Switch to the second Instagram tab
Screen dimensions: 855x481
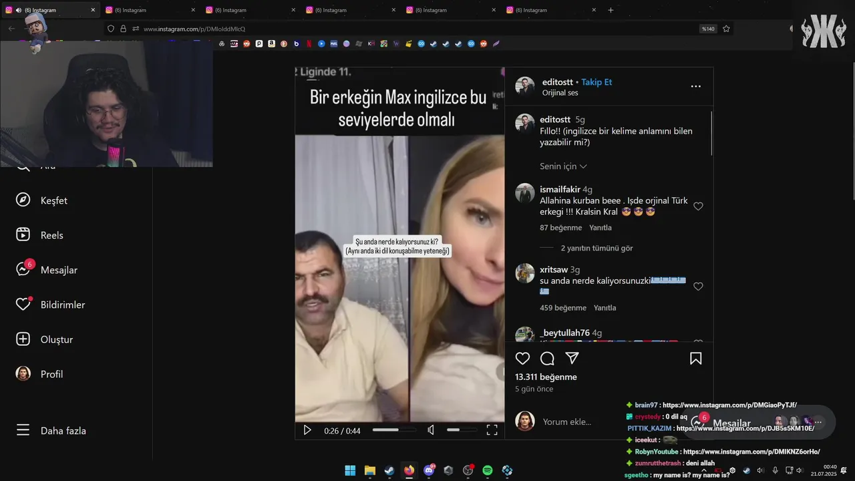point(150,10)
